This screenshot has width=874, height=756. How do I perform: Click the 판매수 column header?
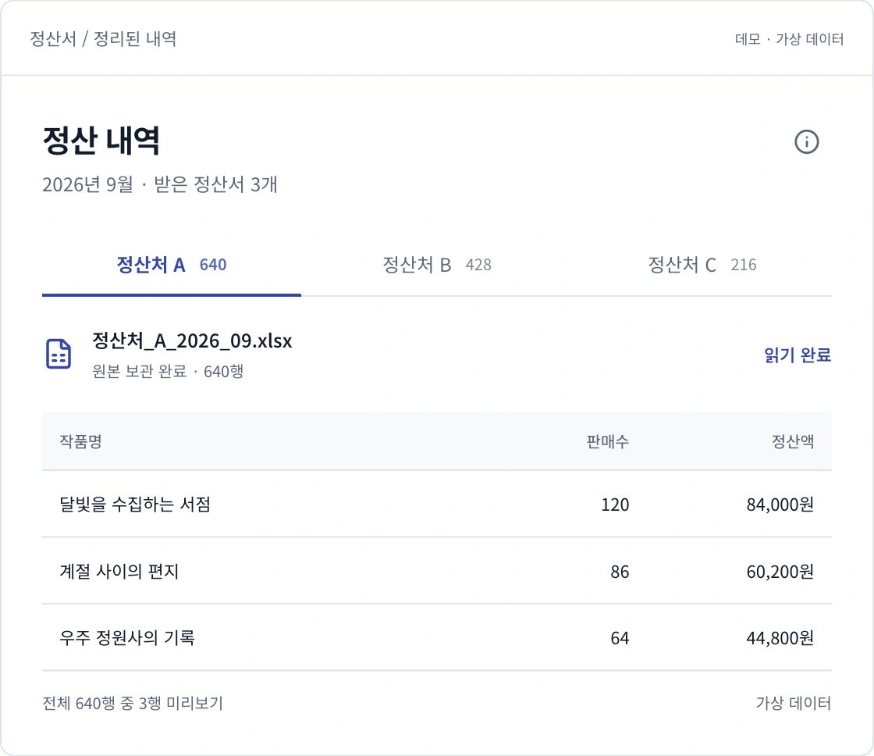[x=608, y=441]
